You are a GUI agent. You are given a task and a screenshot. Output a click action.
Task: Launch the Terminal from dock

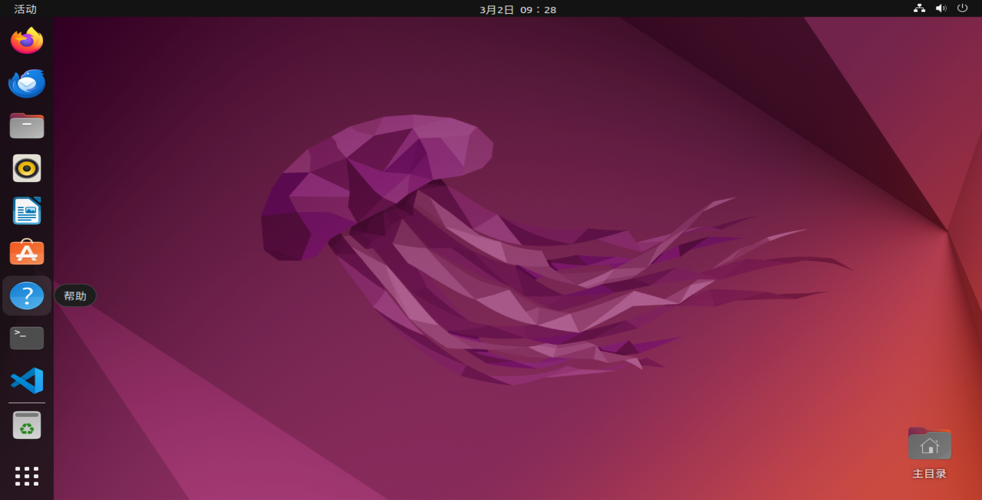27,338
